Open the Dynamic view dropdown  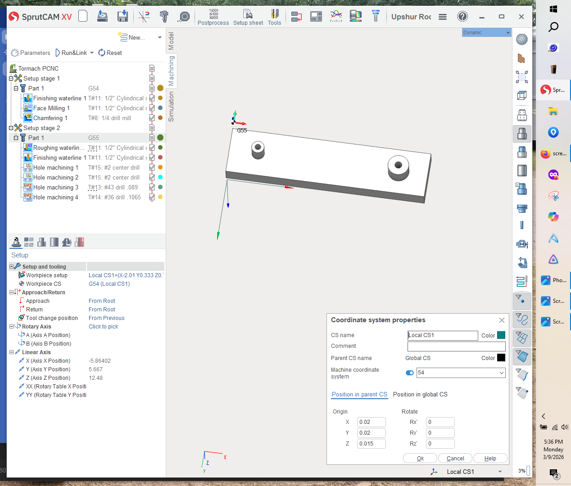coord(486,32)
